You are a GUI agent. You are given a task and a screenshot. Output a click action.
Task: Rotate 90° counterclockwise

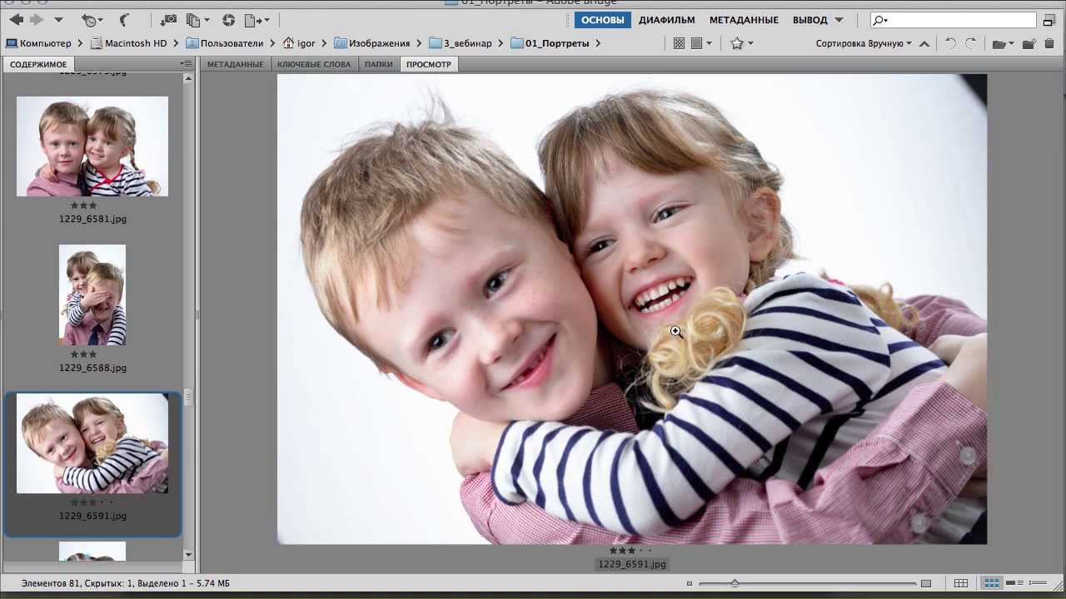point(950,43)
